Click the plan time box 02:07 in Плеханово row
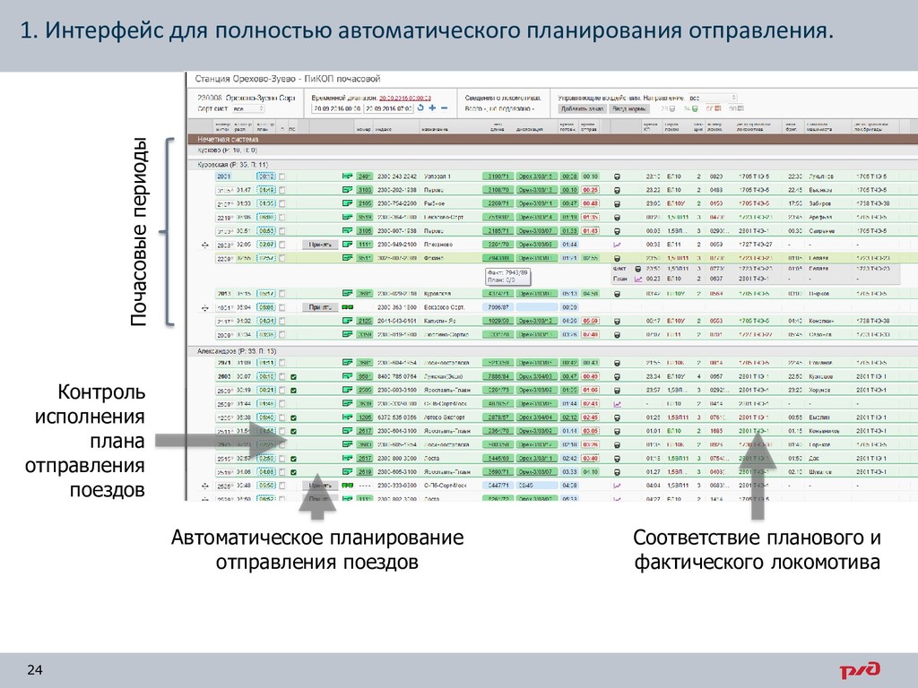The width and height of the screenshot is (918, 688). tap(266, 245)
